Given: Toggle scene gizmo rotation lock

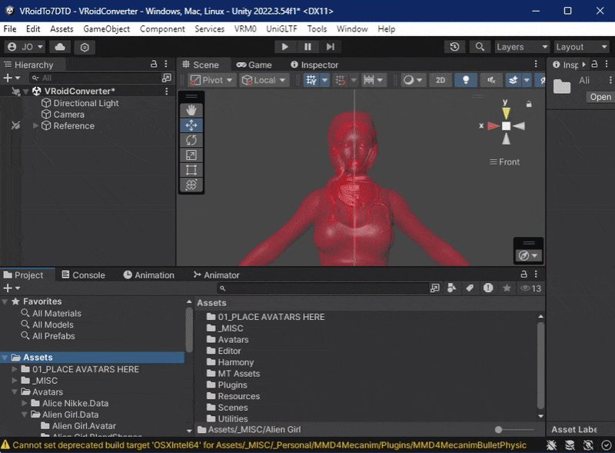Looking at the screenshot, I should (x=529, y=104).
